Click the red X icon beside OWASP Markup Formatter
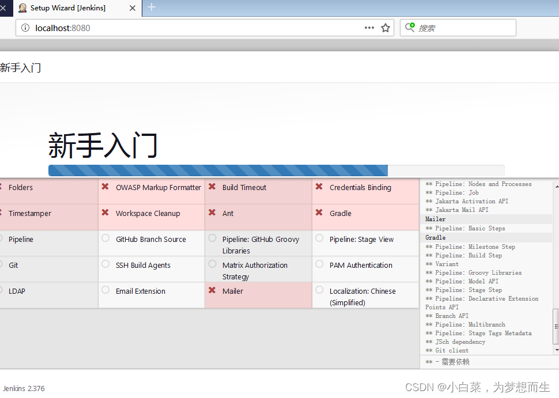Viewport: 559px width, 398px height. click(105, 187)
